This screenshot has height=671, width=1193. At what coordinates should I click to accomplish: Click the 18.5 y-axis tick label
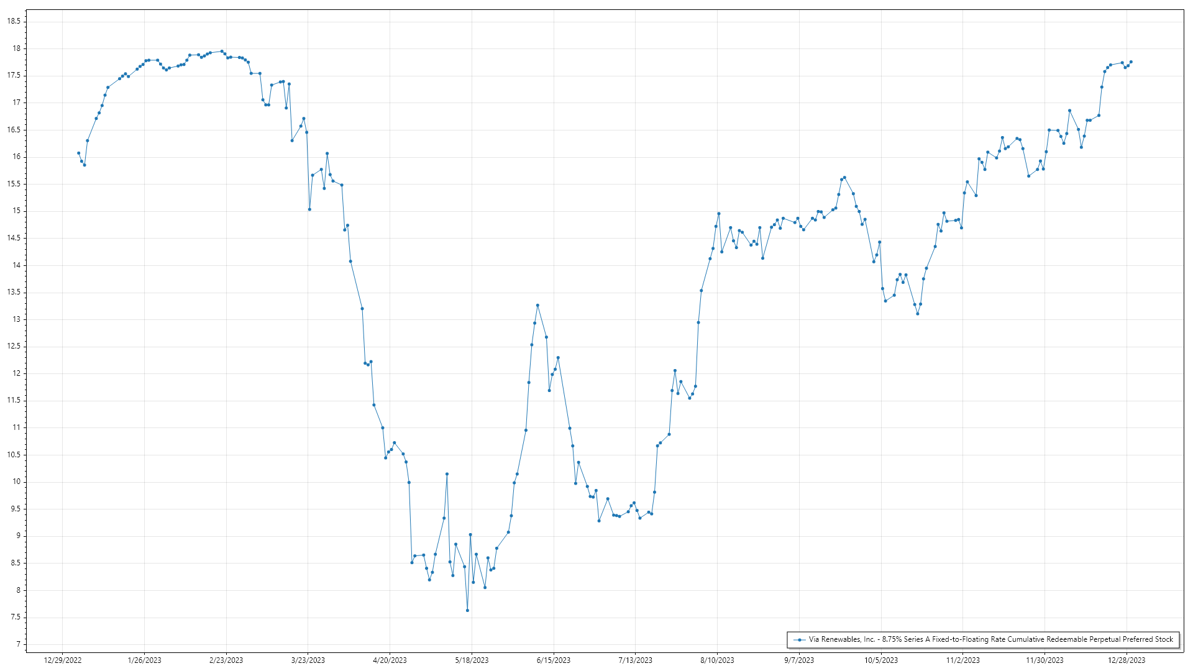14,21
